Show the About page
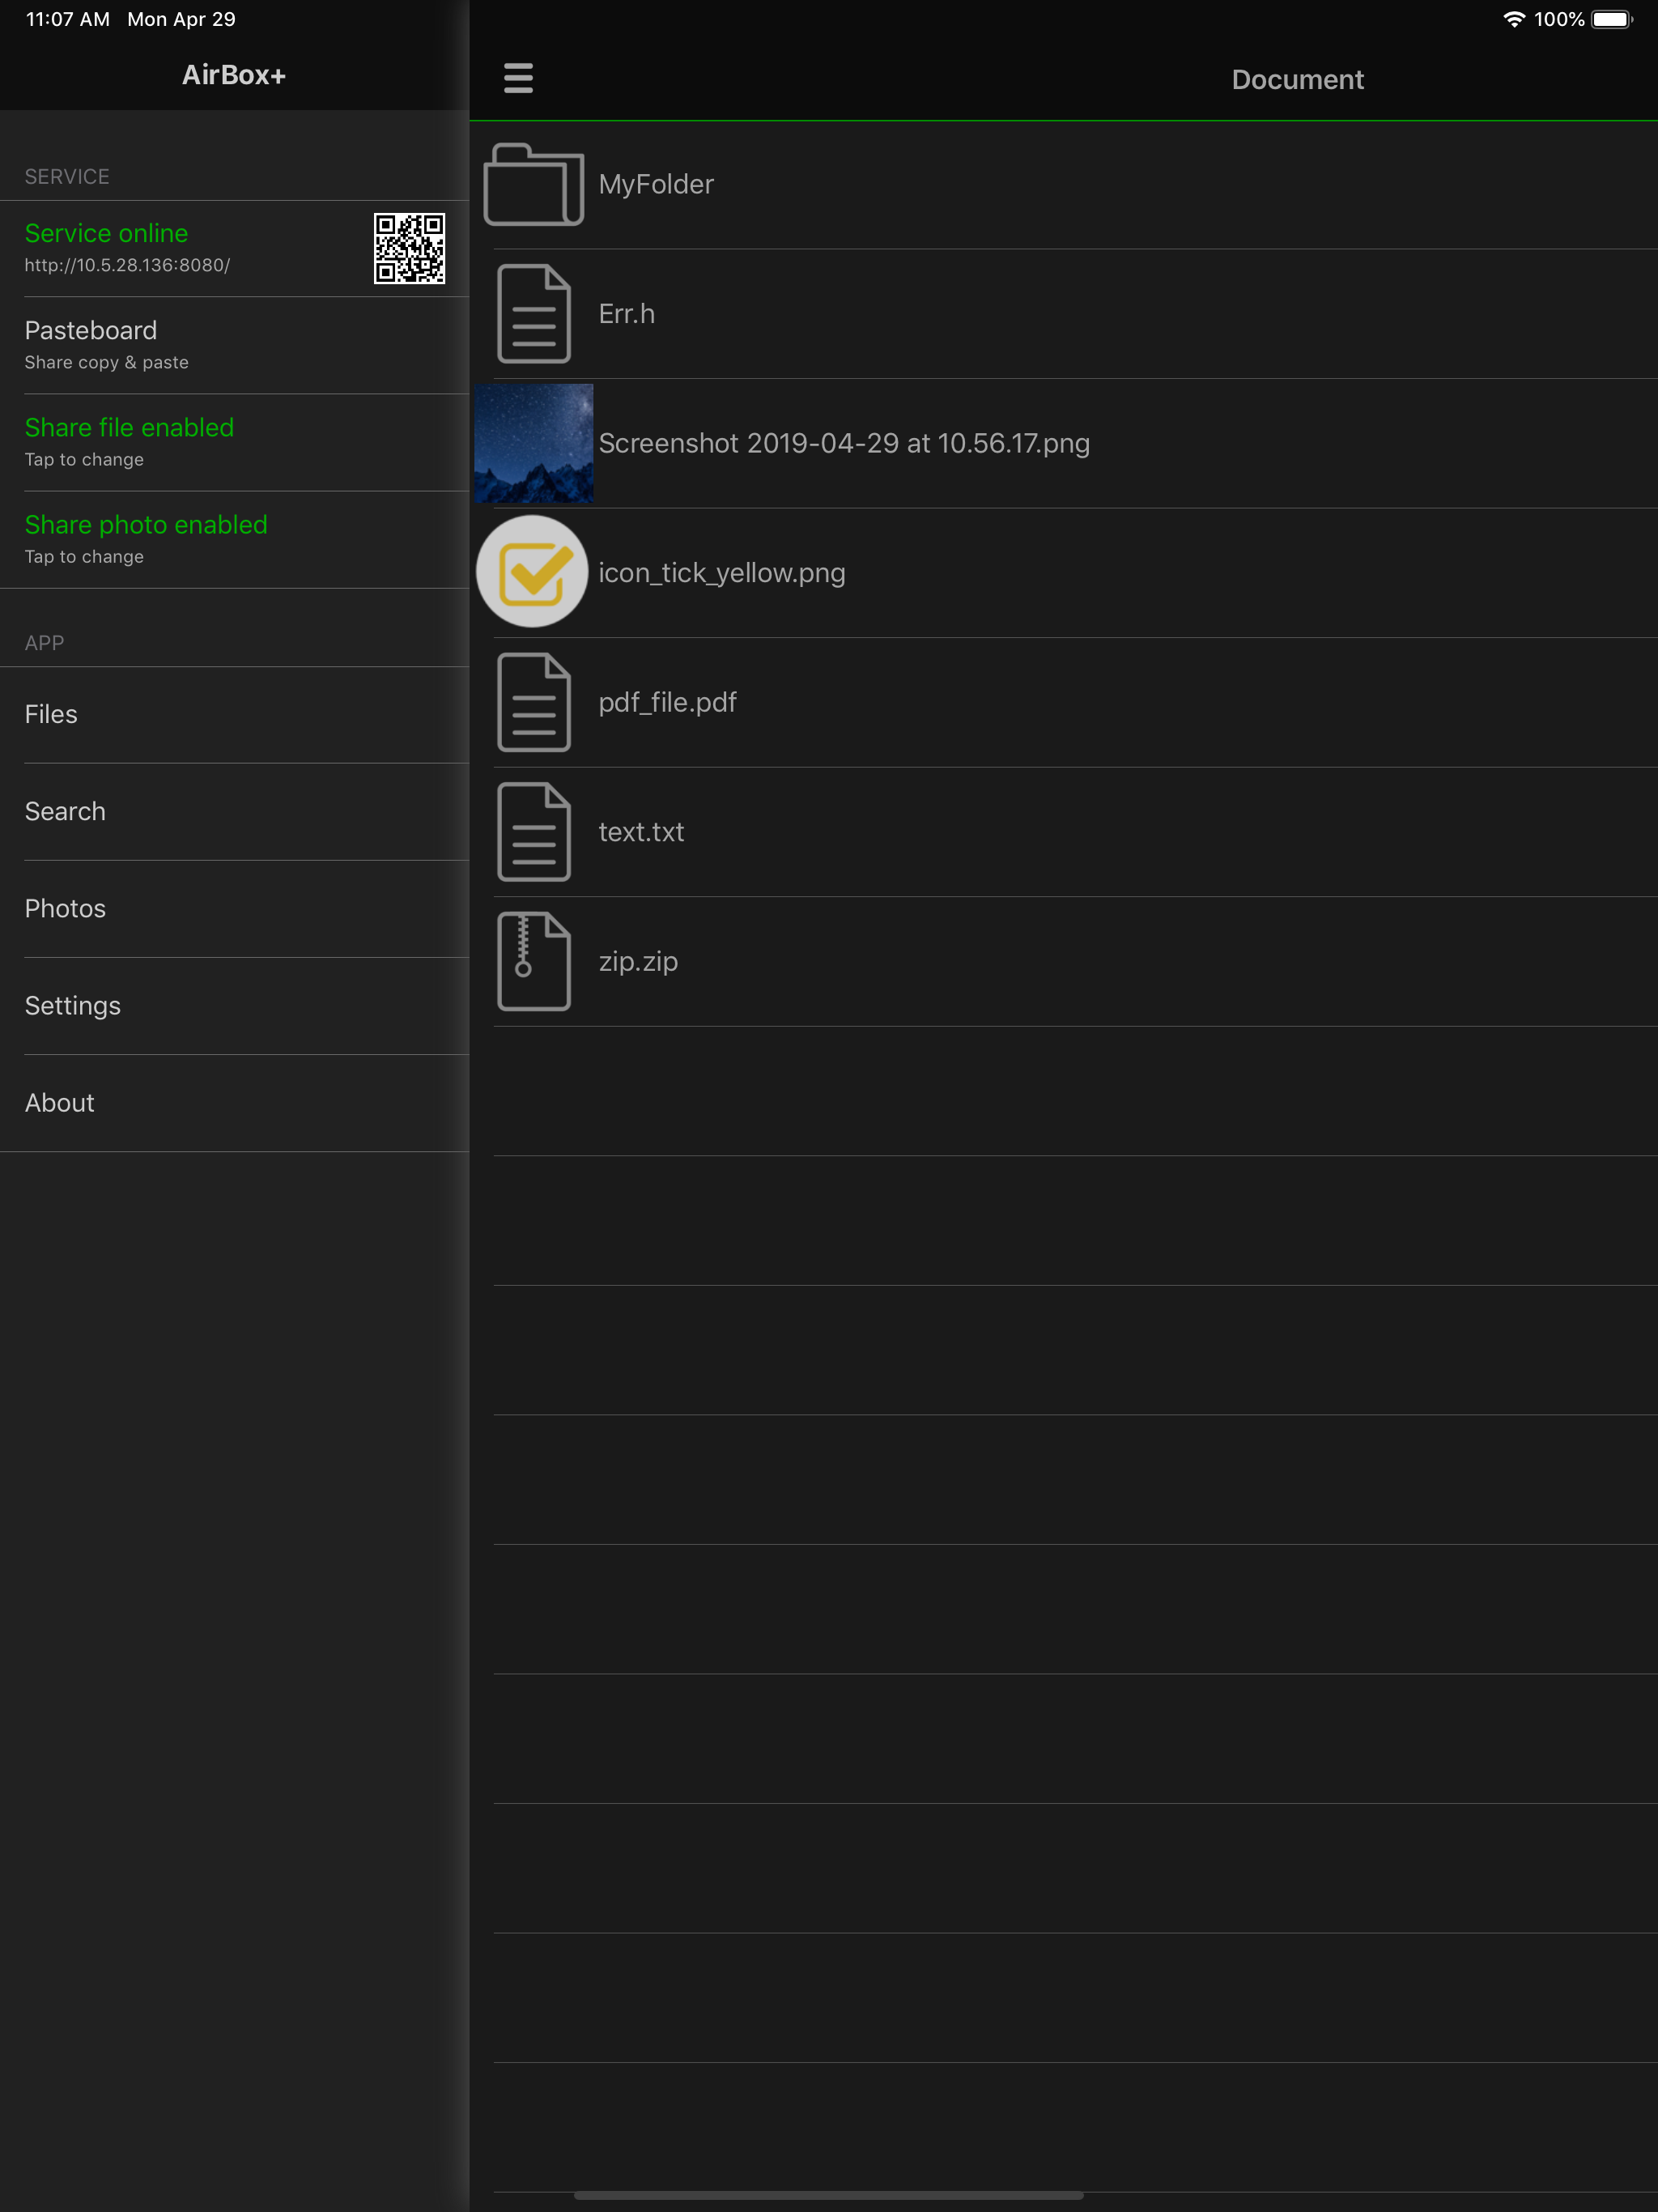The image size is (1658, 2212). tap(60, 1102)
